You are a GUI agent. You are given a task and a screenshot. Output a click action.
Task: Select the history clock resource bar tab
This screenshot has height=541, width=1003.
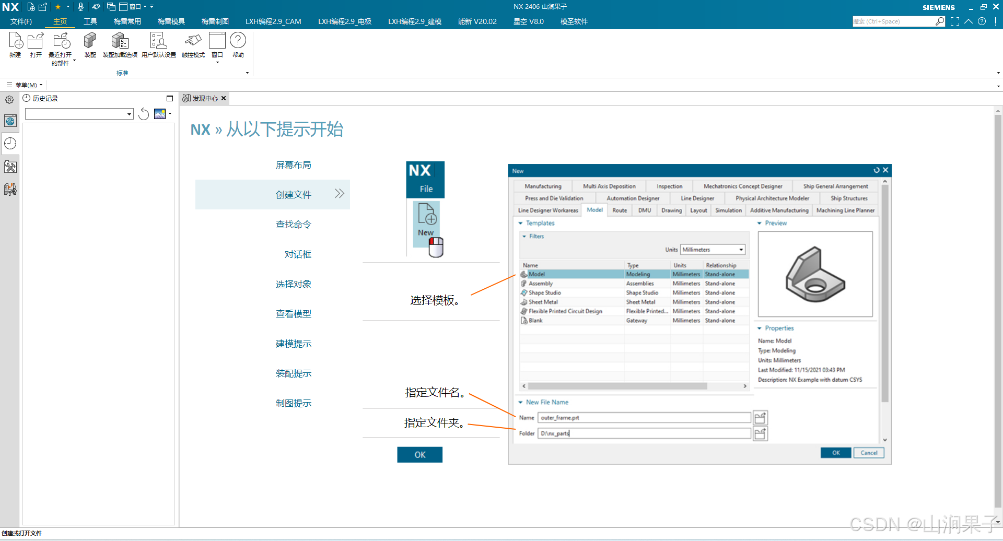10,144
